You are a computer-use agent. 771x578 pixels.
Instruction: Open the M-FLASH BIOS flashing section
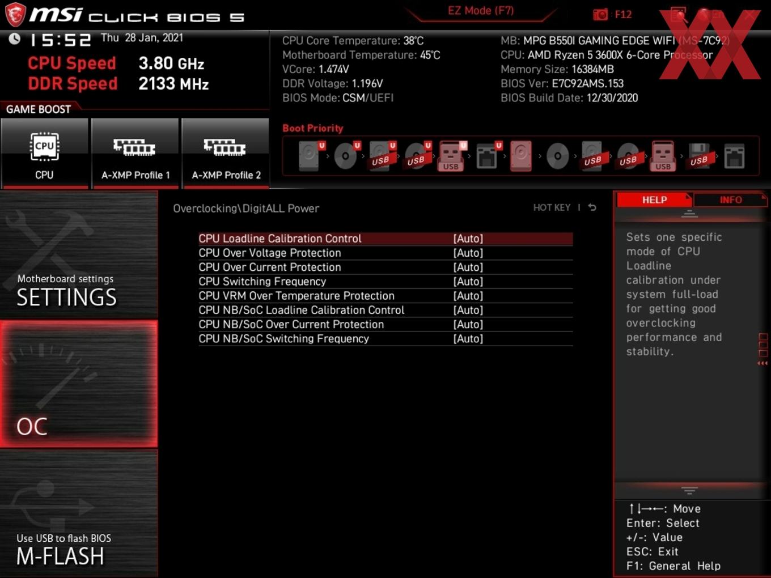[79, 513]
